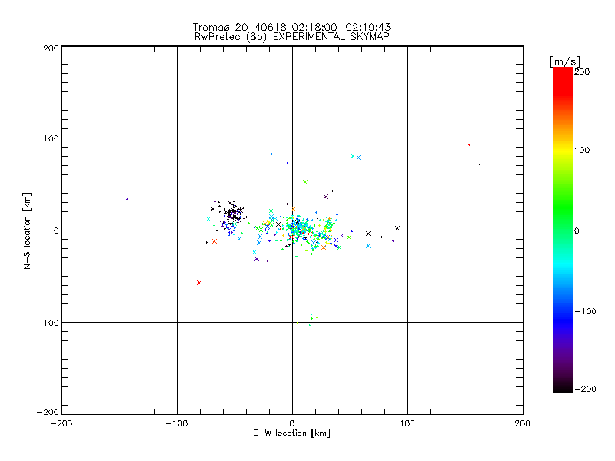Click the 'E-W location [km]' axis label

[x=291, y=433]
